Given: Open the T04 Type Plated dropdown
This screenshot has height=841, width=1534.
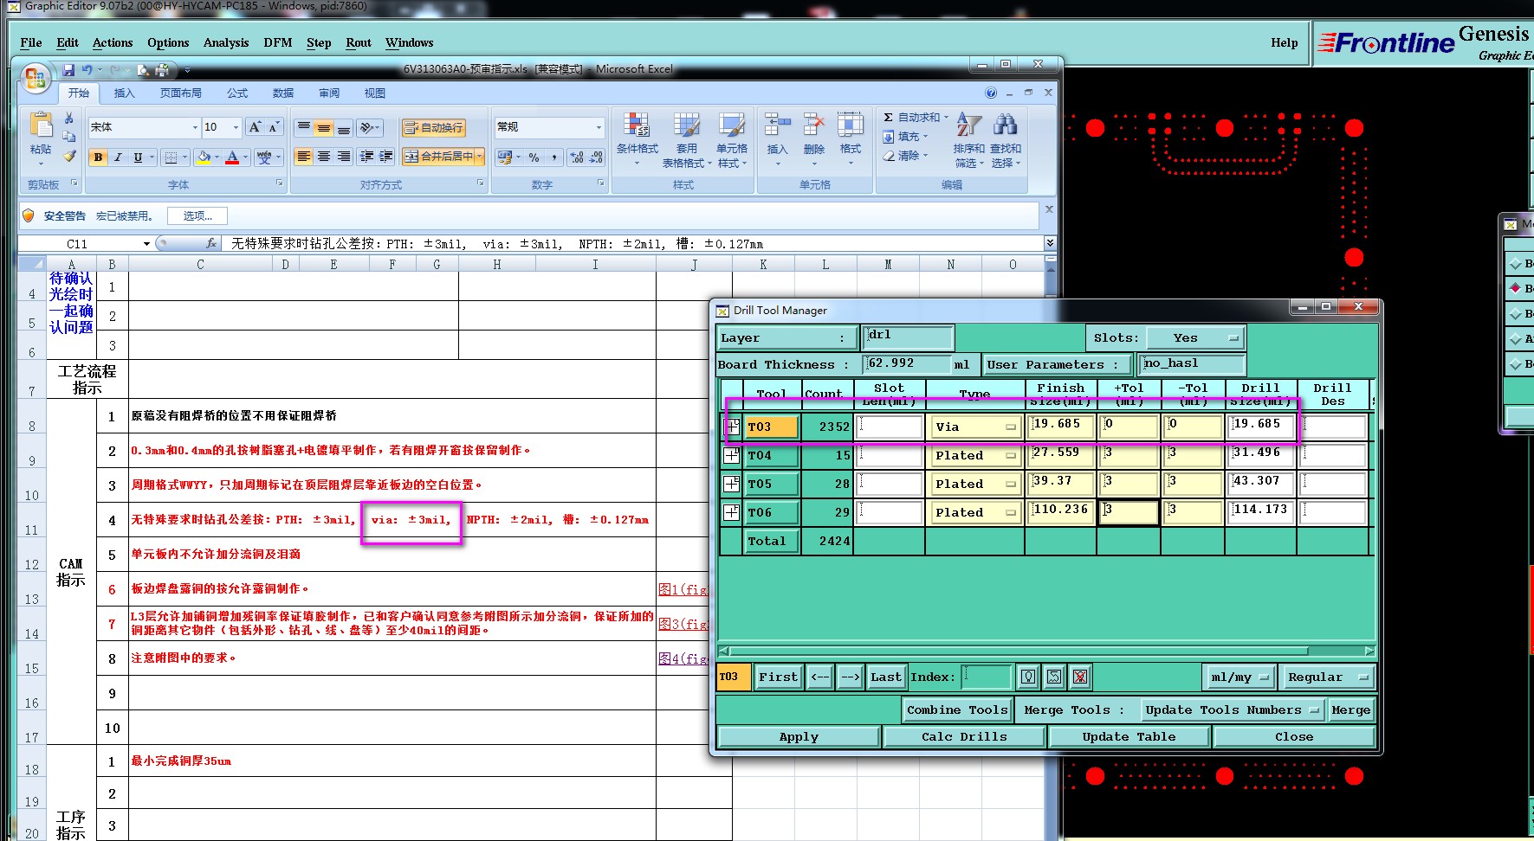Looking at the screenshot, I should coord(975,455).
